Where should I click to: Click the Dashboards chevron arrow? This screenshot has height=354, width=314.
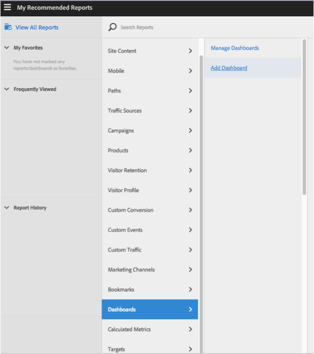[190, 310]
